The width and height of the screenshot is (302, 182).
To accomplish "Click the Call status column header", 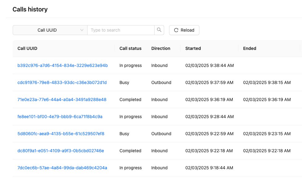I will point(130,48).
